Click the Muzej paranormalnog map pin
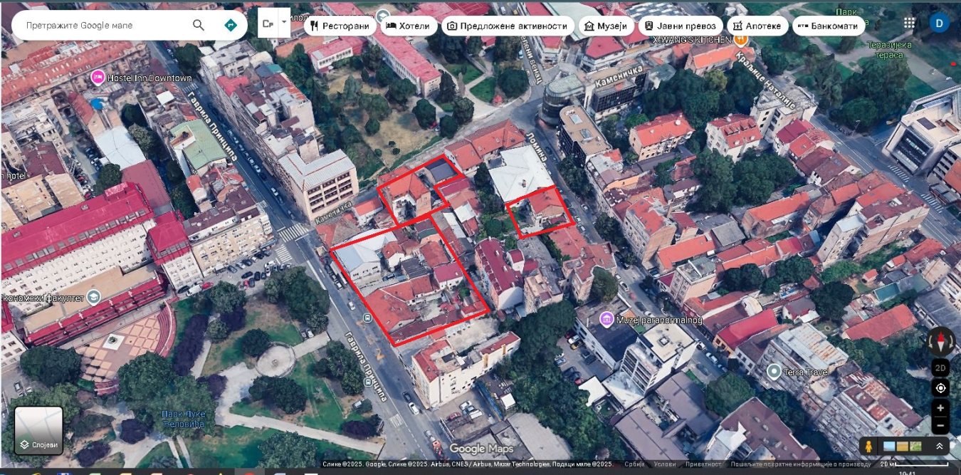Screen dimensions: 961x475 [606, 318]
